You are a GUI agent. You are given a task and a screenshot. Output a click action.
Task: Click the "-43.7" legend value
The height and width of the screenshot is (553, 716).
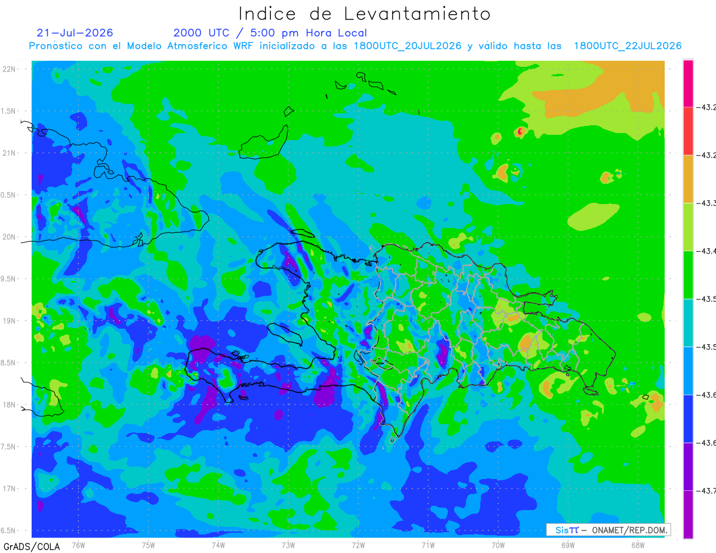tap(707, 490)
